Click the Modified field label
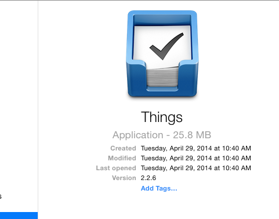The width and height of the screenshot is (279, 219). [122, 158]
